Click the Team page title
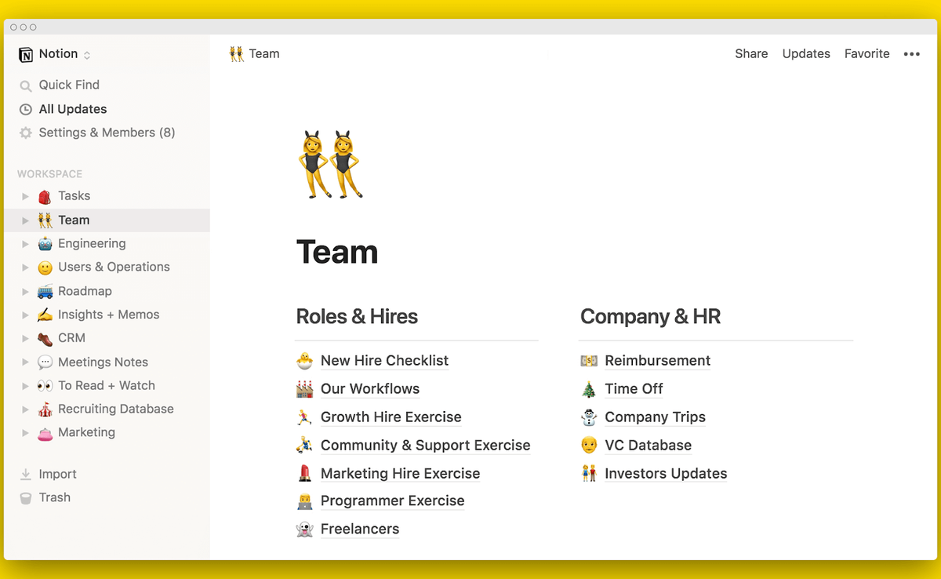This screenshot has width=941, height=579. coord(337,253)
